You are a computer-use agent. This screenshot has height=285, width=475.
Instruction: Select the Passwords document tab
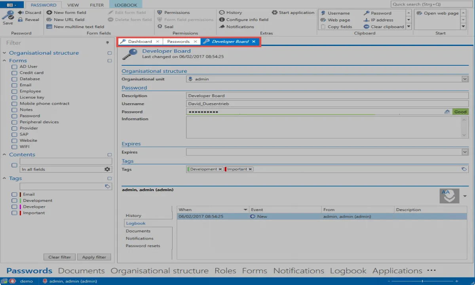click(x=179, y=42)
